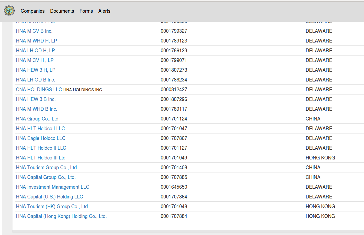The width and height of the screenshot is (364, 235).
Task: Select CIK number 0001701049
Action: point(174,158)
